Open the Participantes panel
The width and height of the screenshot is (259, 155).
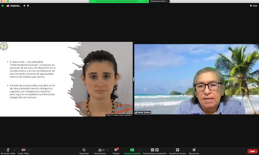pos(100,150)
